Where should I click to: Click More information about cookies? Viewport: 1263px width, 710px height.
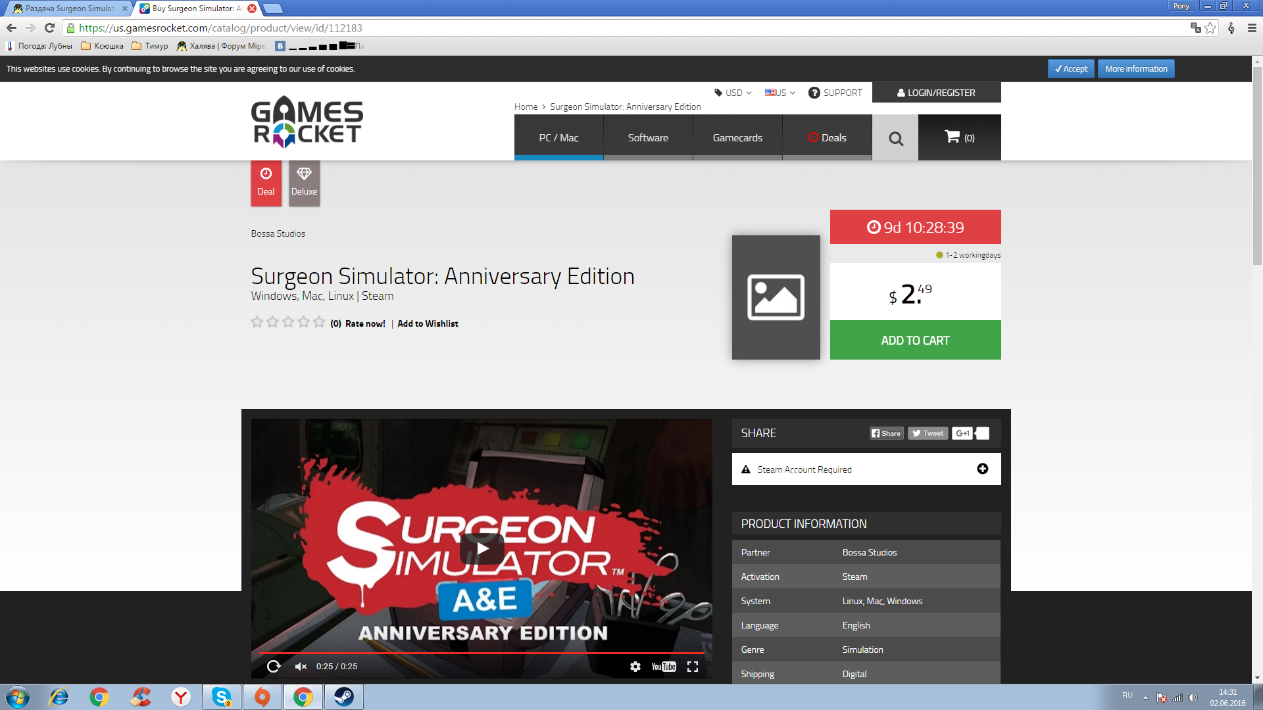coord(1136,69)
